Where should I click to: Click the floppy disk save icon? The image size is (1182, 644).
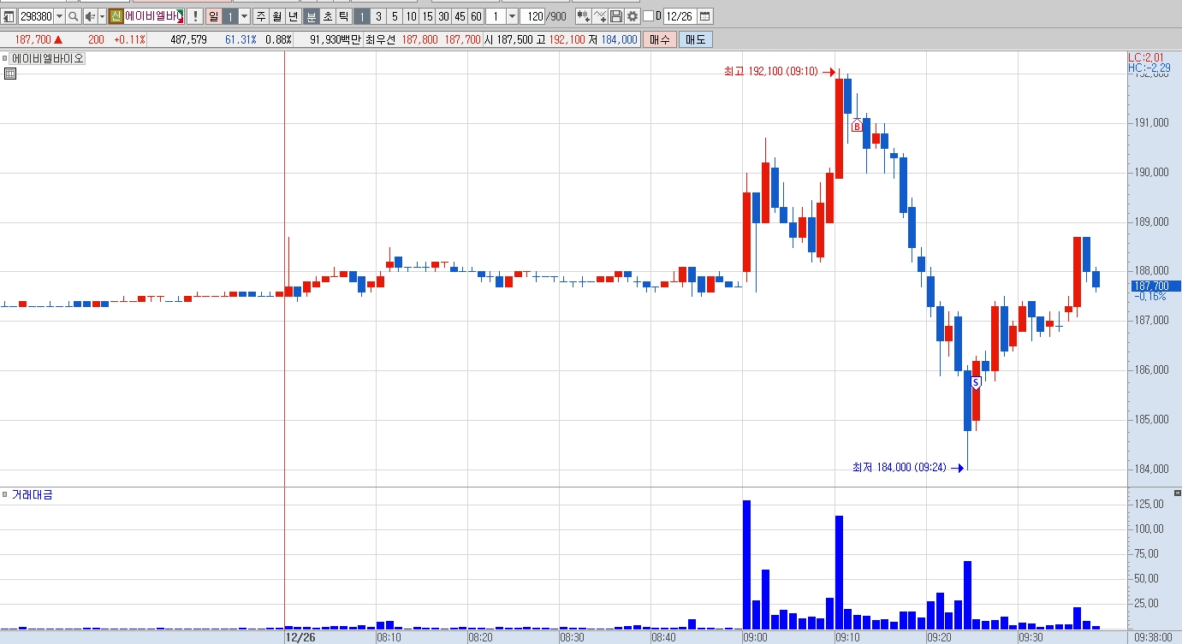(x=616, y=16)
